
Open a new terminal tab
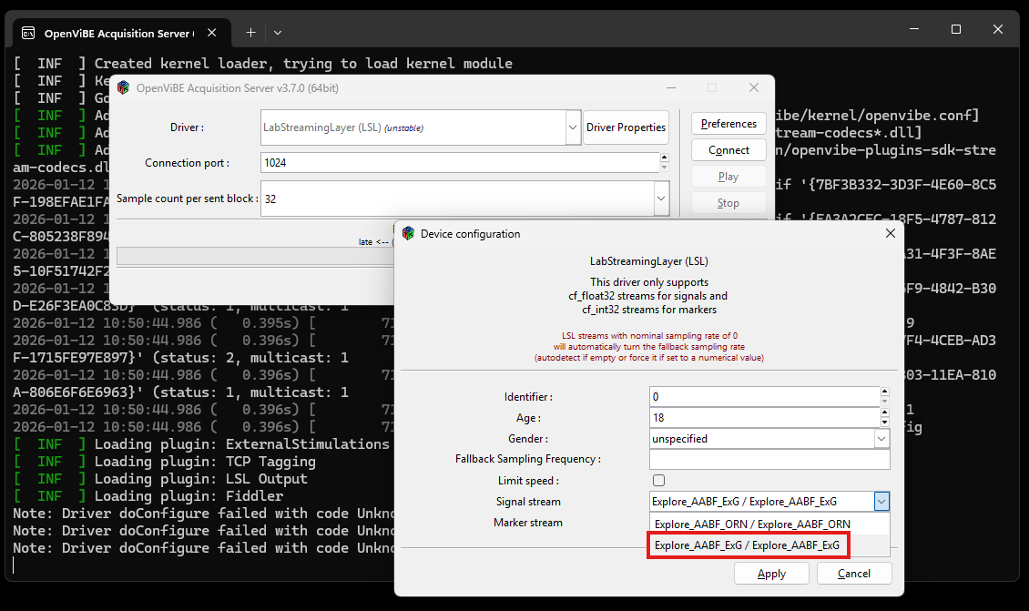(250, 33)
